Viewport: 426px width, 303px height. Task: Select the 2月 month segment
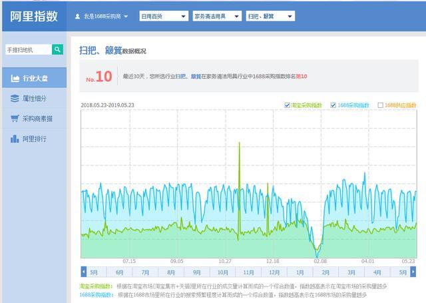325,272
